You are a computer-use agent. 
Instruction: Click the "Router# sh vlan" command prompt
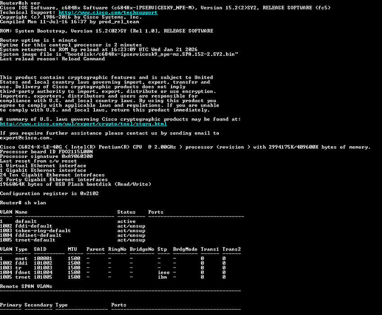click(x=23, y=202)
